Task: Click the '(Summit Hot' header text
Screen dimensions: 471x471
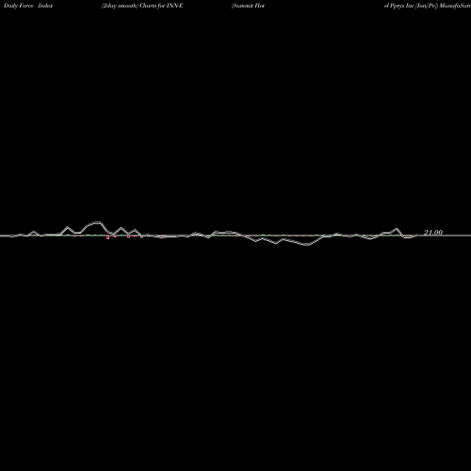Action: pos(248,6)
